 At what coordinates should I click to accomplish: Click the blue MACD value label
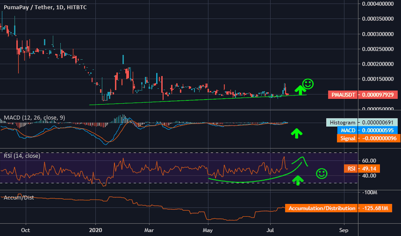point(348,130)
